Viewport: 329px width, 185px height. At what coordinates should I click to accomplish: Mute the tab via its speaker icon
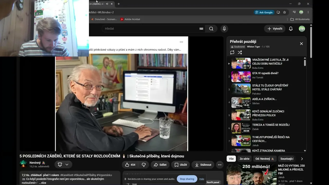(x=107, y=4)
